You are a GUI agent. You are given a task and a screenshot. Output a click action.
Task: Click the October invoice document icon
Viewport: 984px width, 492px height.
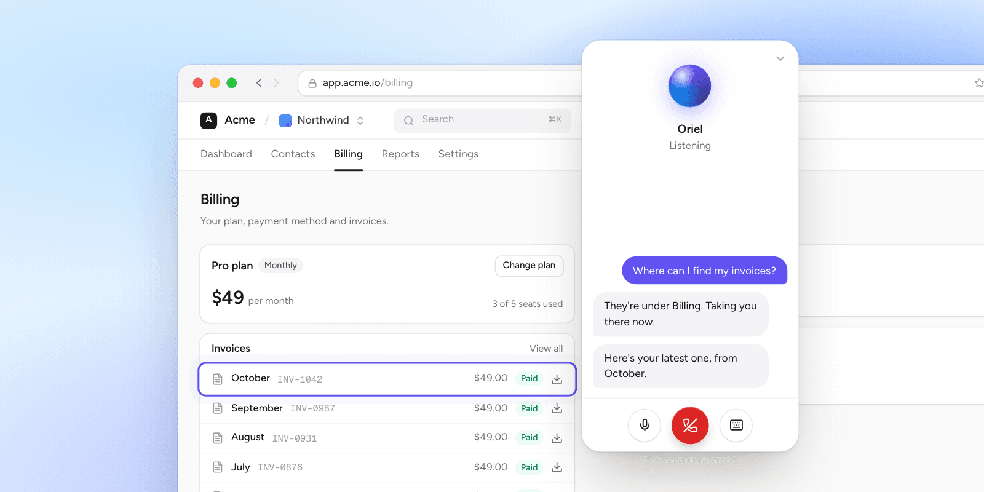pos(217,379)
